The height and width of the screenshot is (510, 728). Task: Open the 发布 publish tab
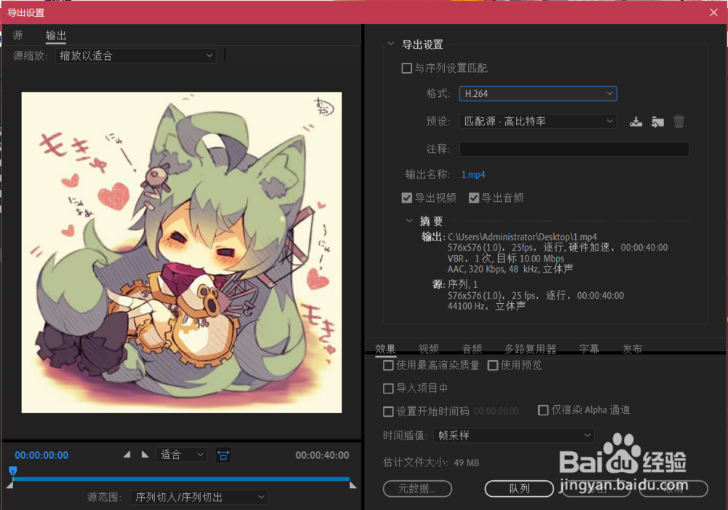point(633,349)
